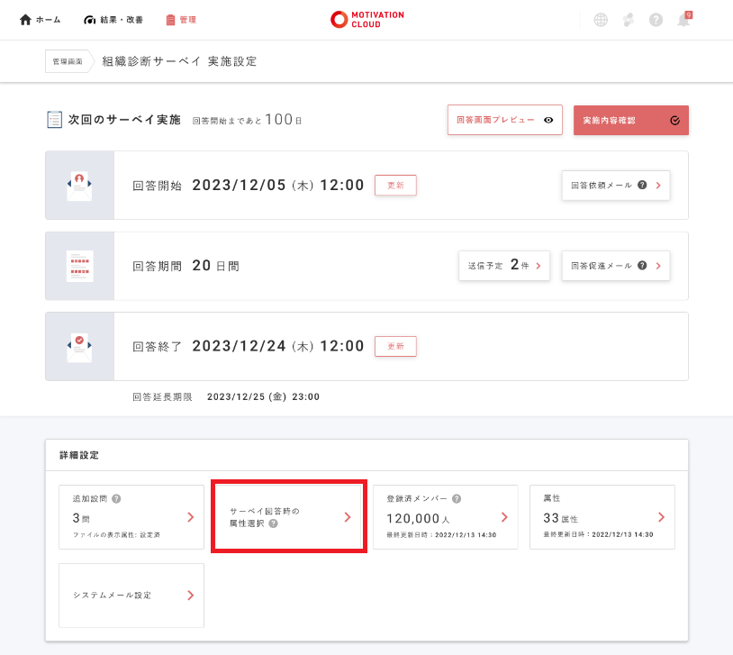This screenshot has height=655, width=733.
Task: Click help icon beside 追加設問
Action: click(x=116, y=499)
